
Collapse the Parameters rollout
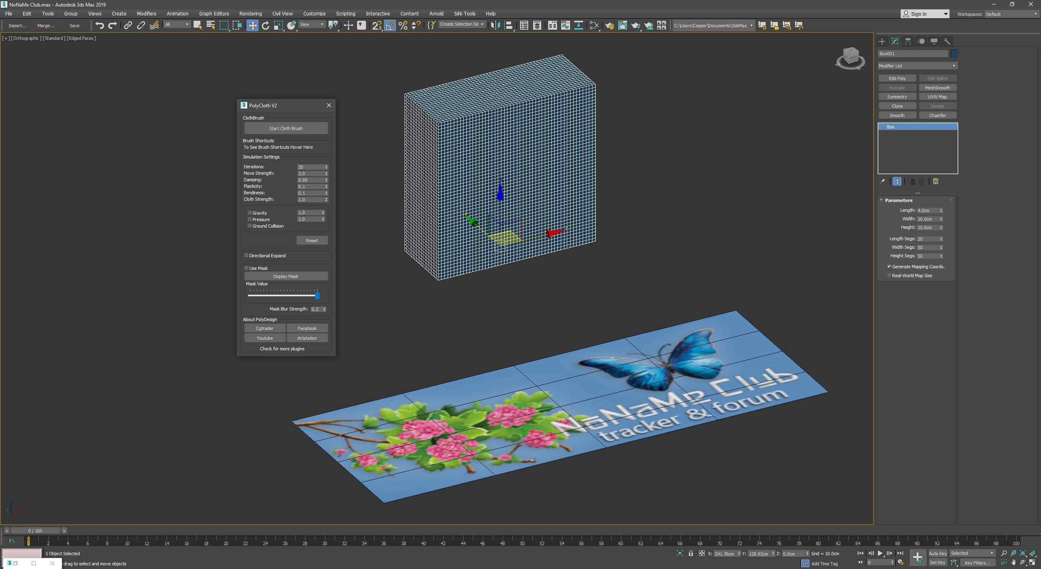click(x=898, y=200)
